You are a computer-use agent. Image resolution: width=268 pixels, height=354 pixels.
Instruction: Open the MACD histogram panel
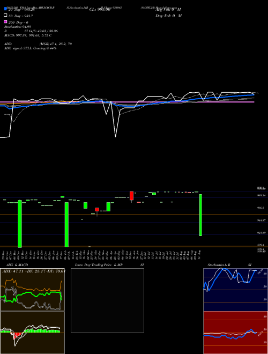32,333
